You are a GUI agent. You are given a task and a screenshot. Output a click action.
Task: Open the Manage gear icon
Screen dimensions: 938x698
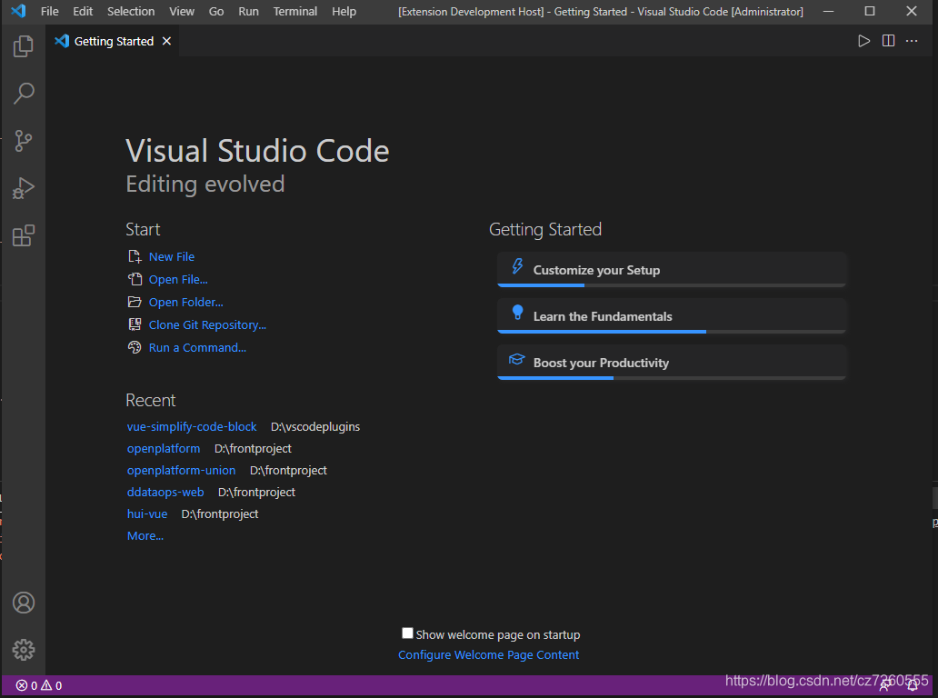[x=24, y=650]
